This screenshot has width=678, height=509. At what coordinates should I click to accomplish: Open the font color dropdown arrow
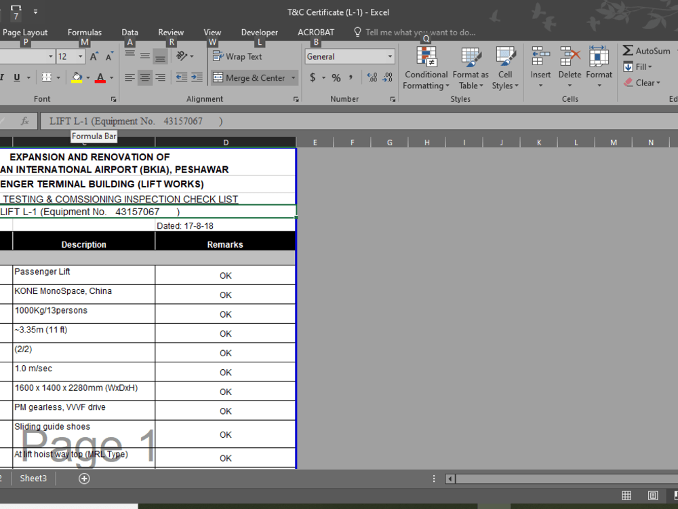coord(112,78)
